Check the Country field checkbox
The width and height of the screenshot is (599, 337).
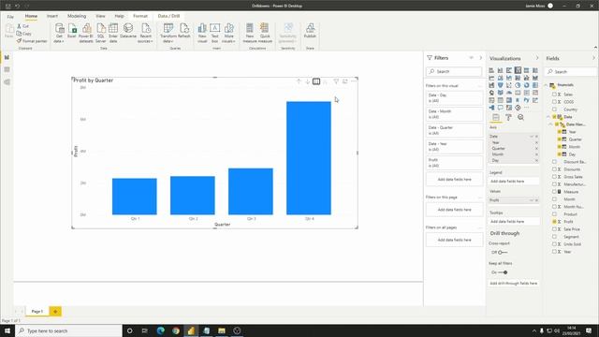click(554, 110)
